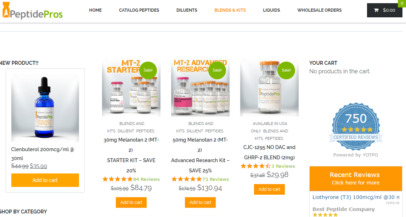The height and width of the screenshot is (217, 406).
Task: Open the Clenbuterol bottle product image
Action: click(45, 108)
